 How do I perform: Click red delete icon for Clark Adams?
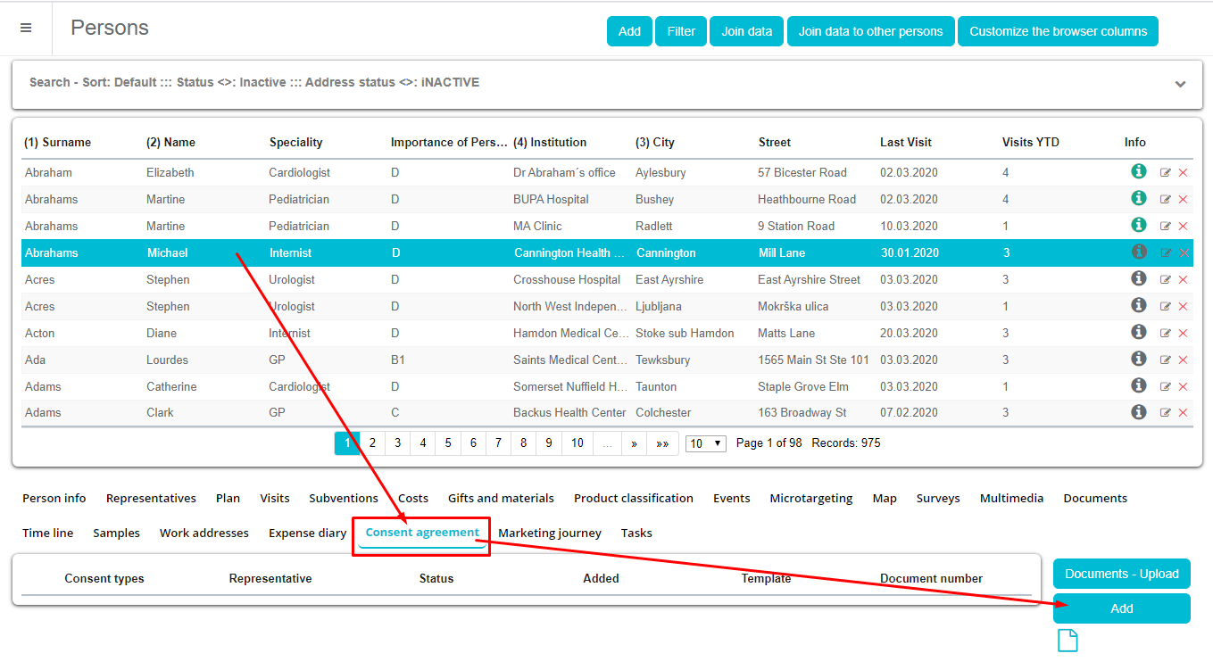[1184, 413]
